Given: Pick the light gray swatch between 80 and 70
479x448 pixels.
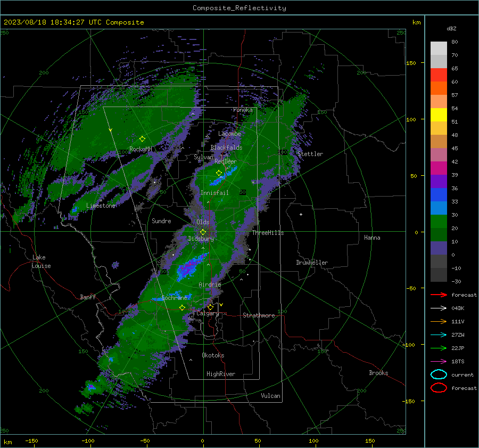Looking at the screenshot, I should (439, 48).
